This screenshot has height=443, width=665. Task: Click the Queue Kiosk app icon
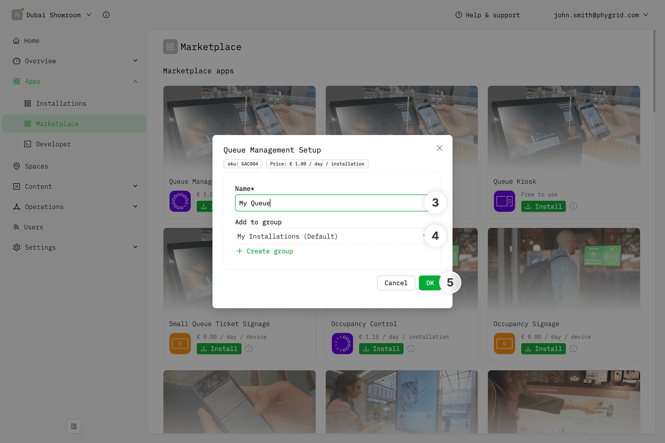click(x=504, y=201)
